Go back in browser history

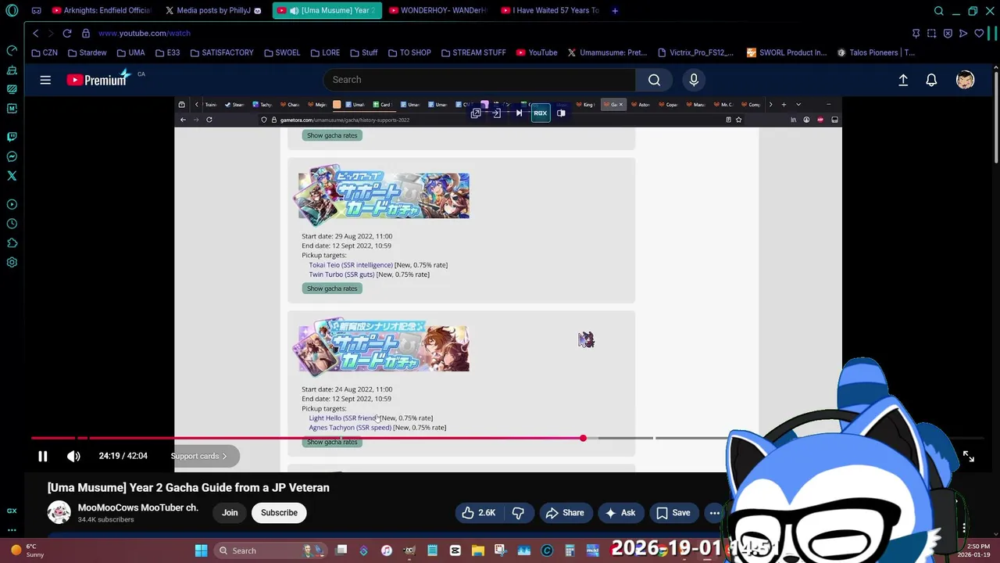35,34
